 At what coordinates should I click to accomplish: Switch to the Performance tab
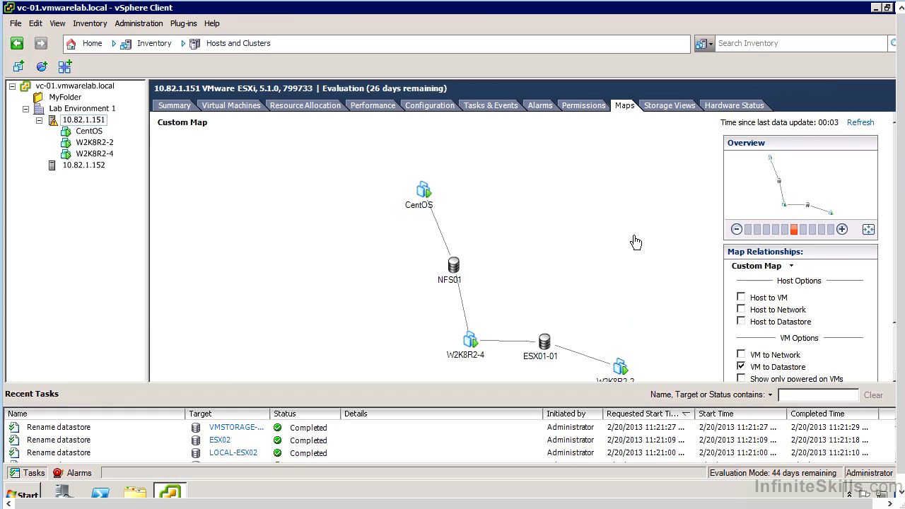pos(373,105)
